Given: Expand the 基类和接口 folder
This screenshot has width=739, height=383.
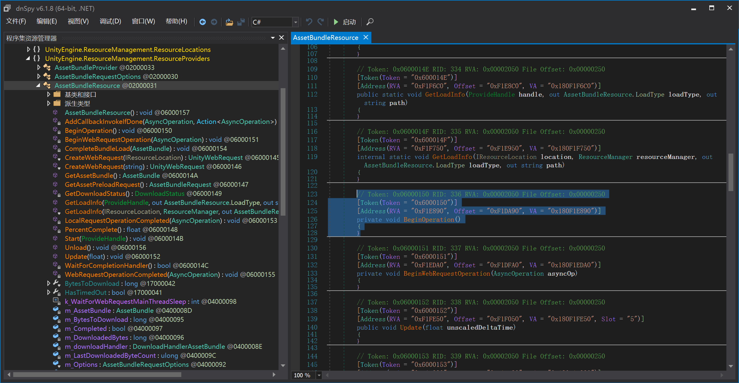Looking at the screenshot, I should 49,94.
